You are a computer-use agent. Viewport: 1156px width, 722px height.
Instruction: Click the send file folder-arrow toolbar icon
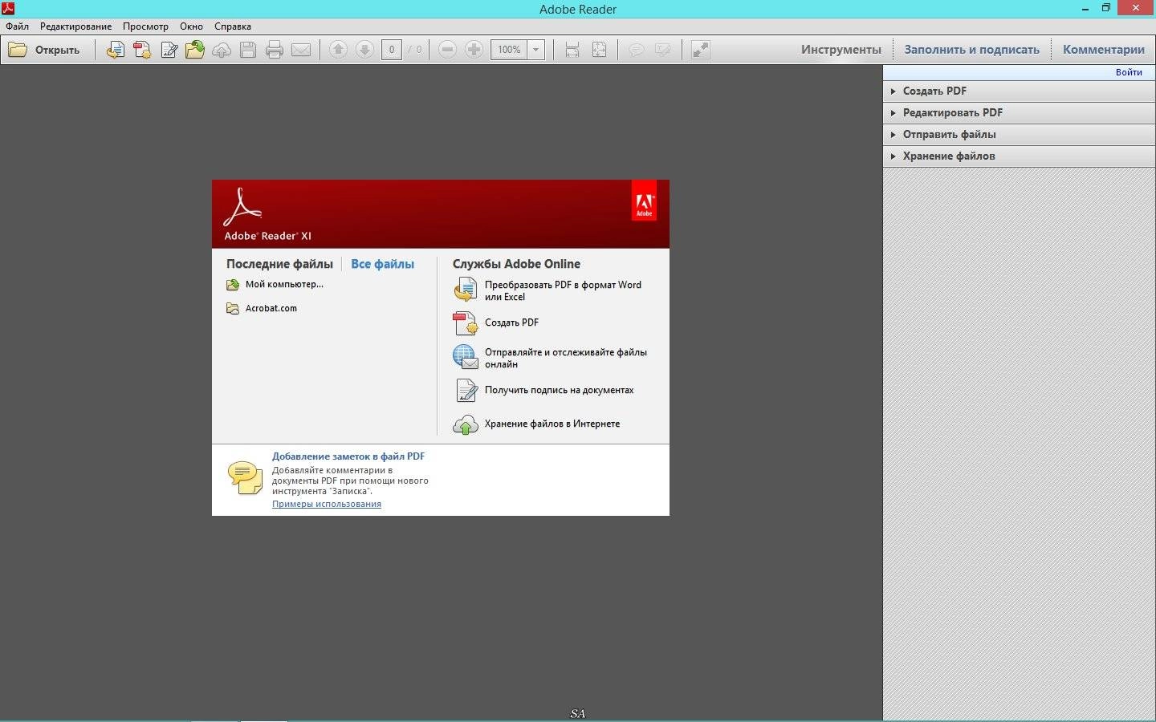tap(195, 50)
